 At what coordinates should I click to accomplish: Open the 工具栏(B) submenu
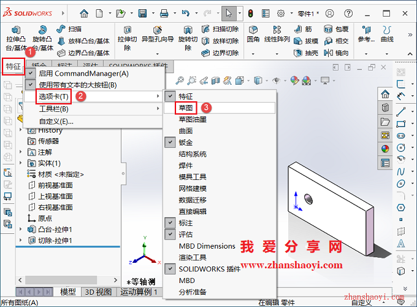pos(93,109)
